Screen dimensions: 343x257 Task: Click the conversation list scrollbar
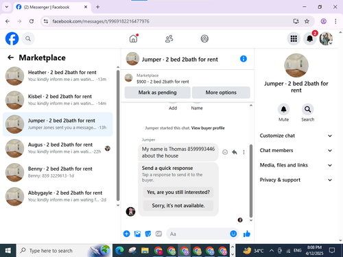tap(118, 135)
